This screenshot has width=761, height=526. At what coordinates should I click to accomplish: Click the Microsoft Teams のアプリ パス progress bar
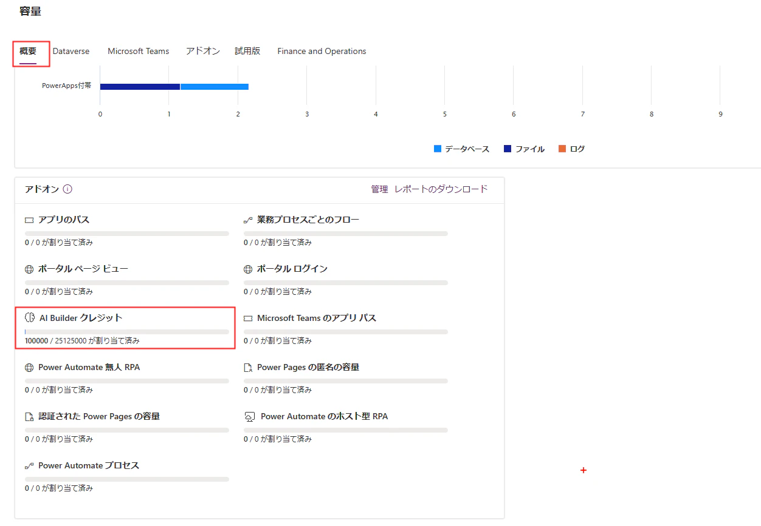tap(346, 332)
